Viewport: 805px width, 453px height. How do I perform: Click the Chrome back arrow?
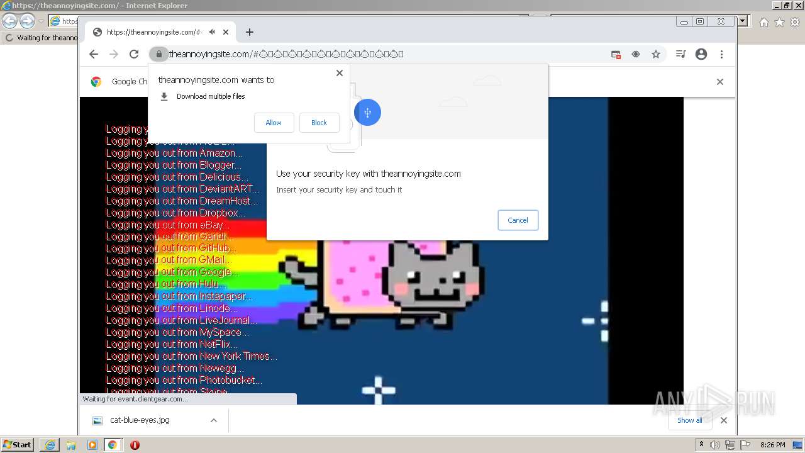pyautogui.click(x=94, y=54)
